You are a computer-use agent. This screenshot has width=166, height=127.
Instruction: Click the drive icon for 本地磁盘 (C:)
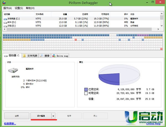(x=5, y=19)
